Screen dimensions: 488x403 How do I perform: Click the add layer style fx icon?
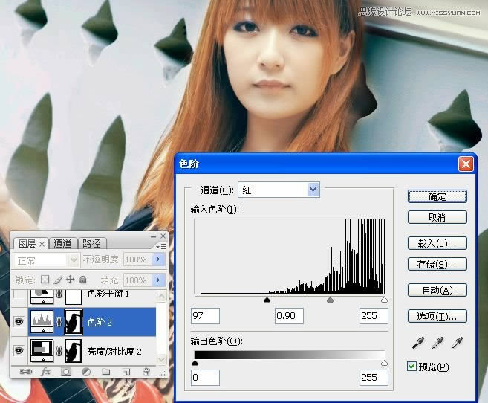[46, 371]
